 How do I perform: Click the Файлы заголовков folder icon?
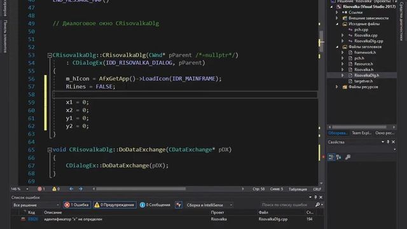345,46
